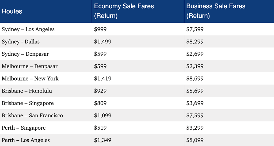This screenshot has width=274, height=146.
Task: Click the $8,699 business fare to New York
Action: tap(195, 78)
